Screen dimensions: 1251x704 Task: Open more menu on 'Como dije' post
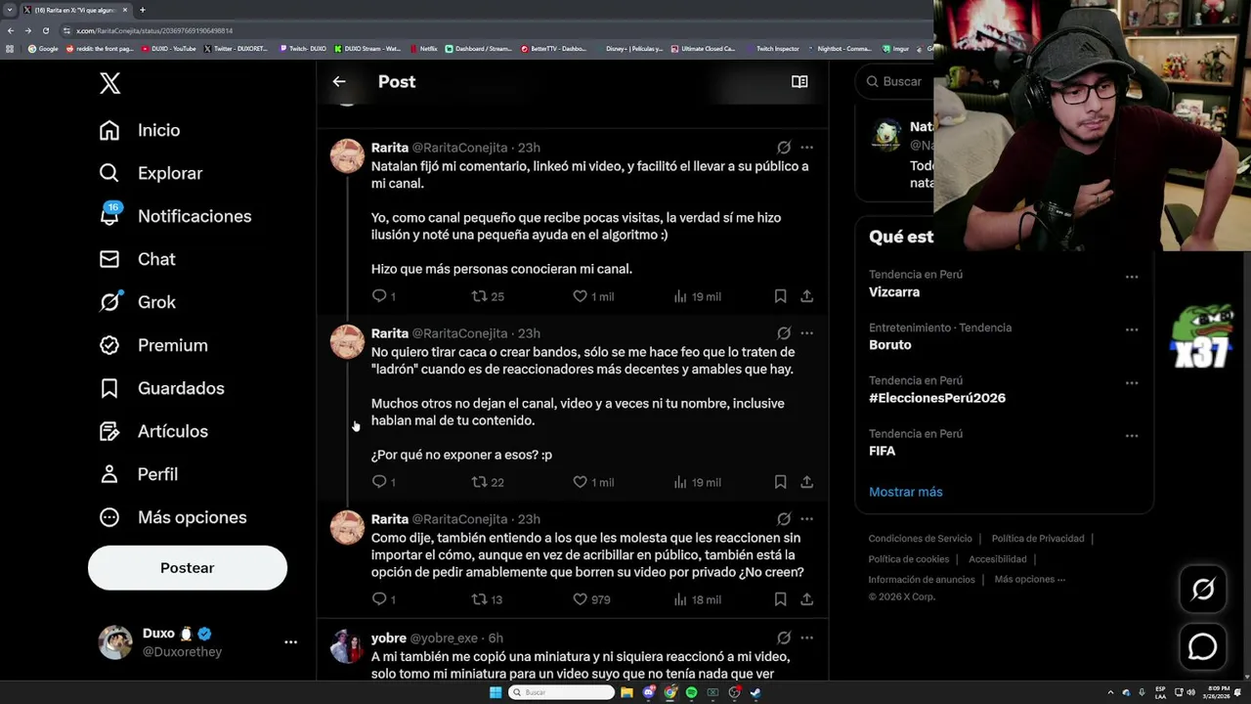806,519
